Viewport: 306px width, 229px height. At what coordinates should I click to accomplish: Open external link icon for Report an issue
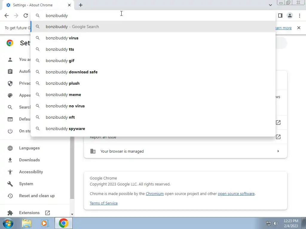click(278, 137)
